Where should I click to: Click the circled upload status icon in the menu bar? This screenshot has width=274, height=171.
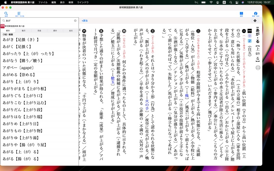pos(217,2)
